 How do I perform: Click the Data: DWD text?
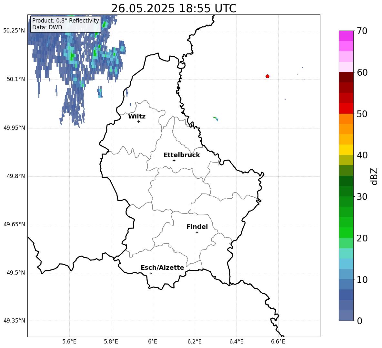point(47,27)
